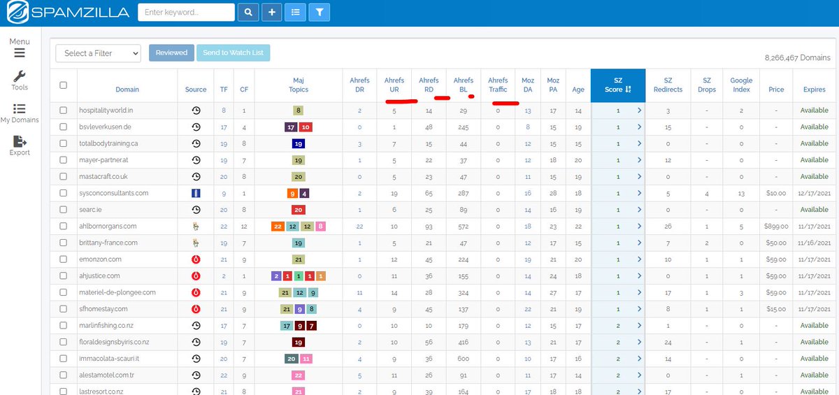Open domain link ahlbornorgans.com

pos(108,227)
